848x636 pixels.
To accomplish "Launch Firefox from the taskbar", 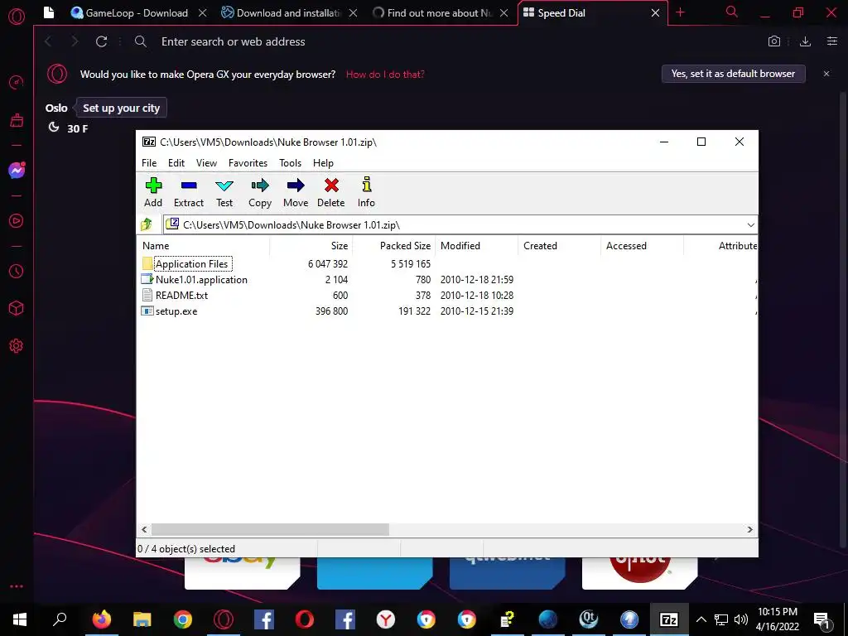I will [102, 619].
